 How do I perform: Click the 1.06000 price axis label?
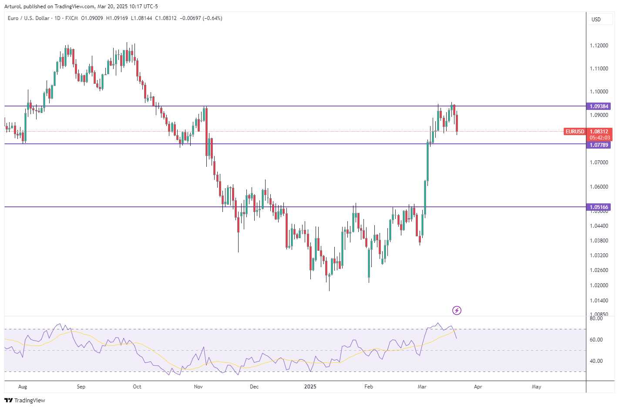coord(599,187)
